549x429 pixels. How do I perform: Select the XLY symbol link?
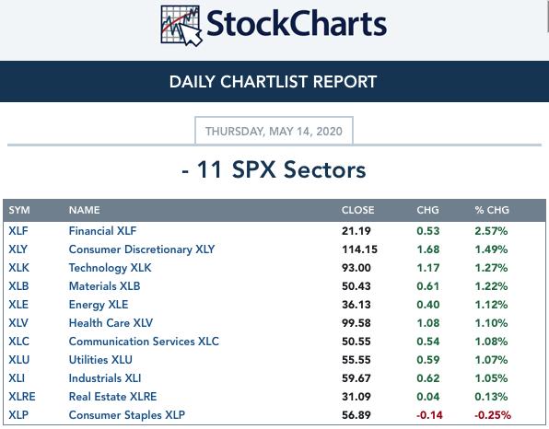pos(18,249)
